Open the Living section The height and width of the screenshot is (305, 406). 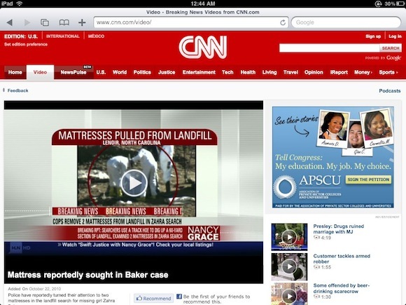tap(269, 72)
